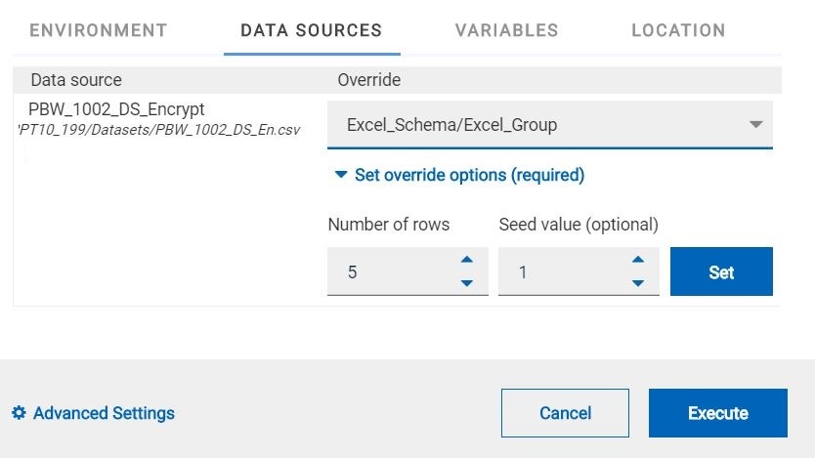Open the Excel_Schema/Excel_Group override dropdown
This screenshot has width=815, height=458.
[x=549, y=125]
